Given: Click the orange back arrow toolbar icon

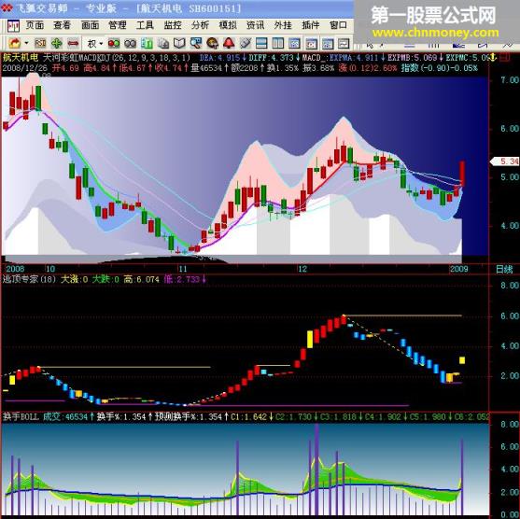Looking at the screenshot, I should coord(14,43).
